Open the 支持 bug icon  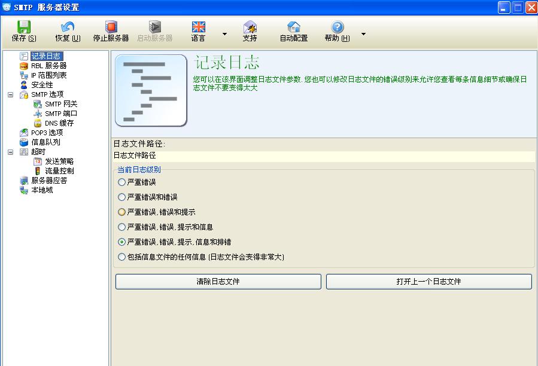click(x=250, y=27)
